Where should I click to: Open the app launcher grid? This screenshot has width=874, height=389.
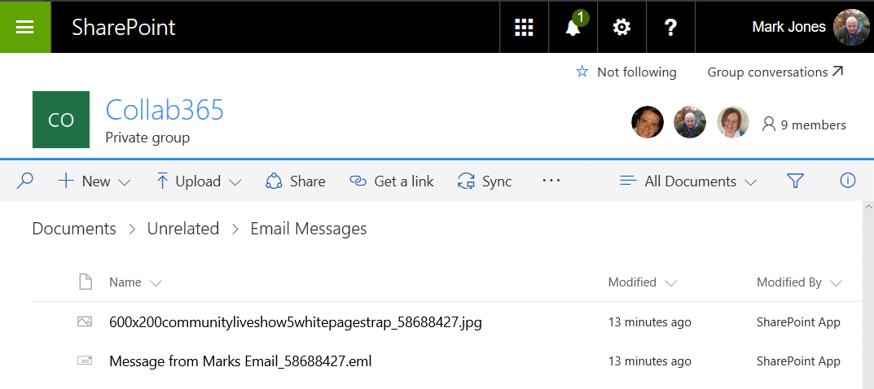pyautogui.click(x=524, y=28)
